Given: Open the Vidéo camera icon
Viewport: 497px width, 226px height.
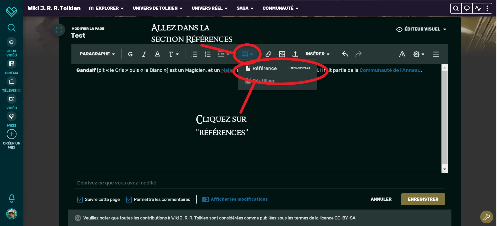Looking at the screenshot, I should tap(12, 99).
